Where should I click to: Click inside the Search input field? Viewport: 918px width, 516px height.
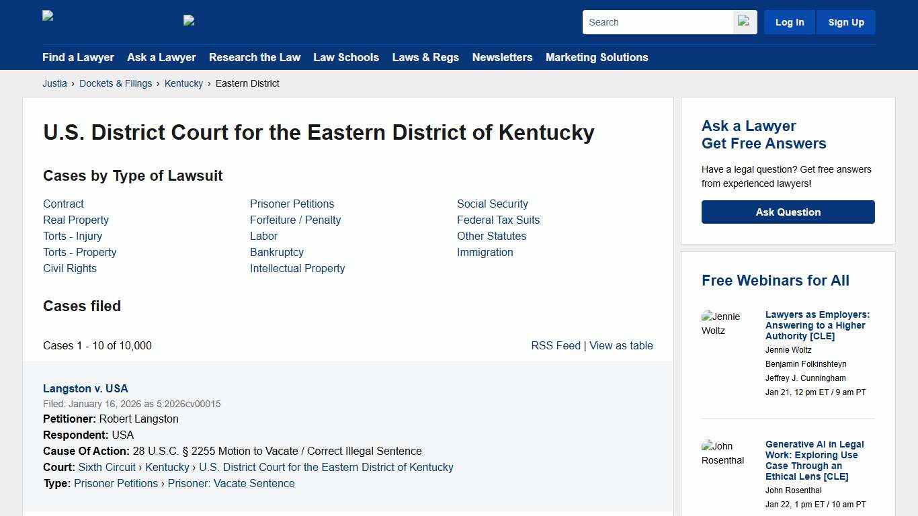[x=657, y=21]
